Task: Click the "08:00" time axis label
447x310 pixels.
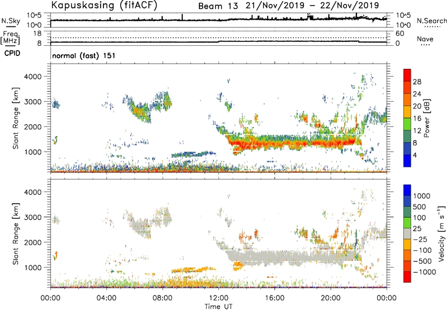Action: [x=163, y=298]
